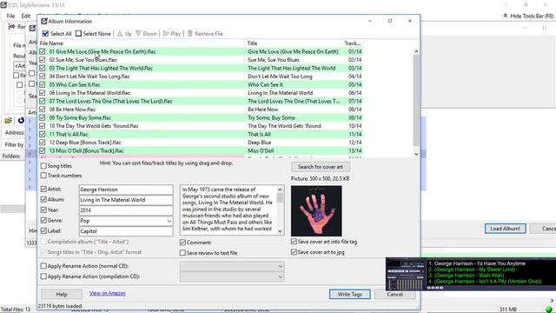556x313 pixels.
Task: Open the Edit menu in Tag&Rename
Action: click(25, 16)
